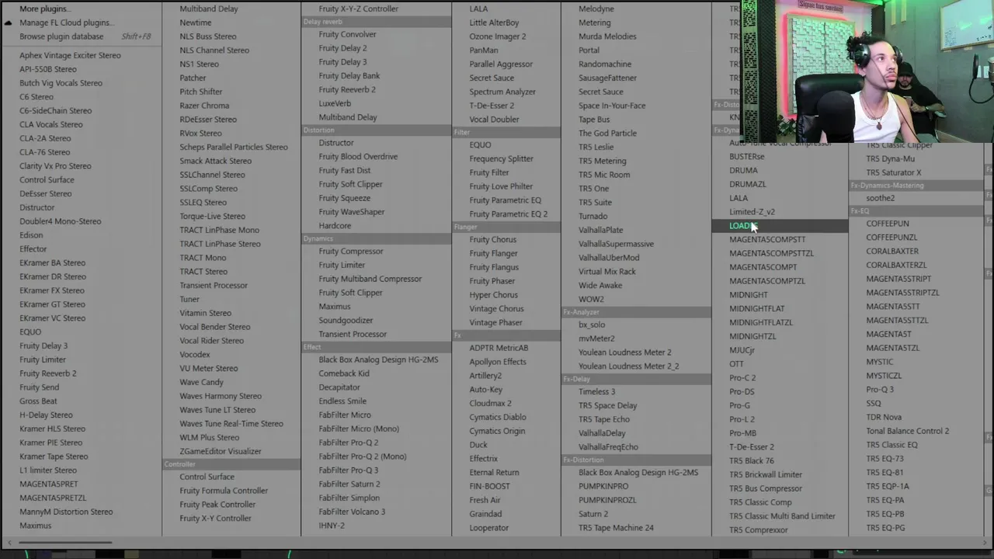Image resolution: width=994 pixels, height=559 pixels.
Task: Select FabFilter Volcano 3
Action: (352, 512)
